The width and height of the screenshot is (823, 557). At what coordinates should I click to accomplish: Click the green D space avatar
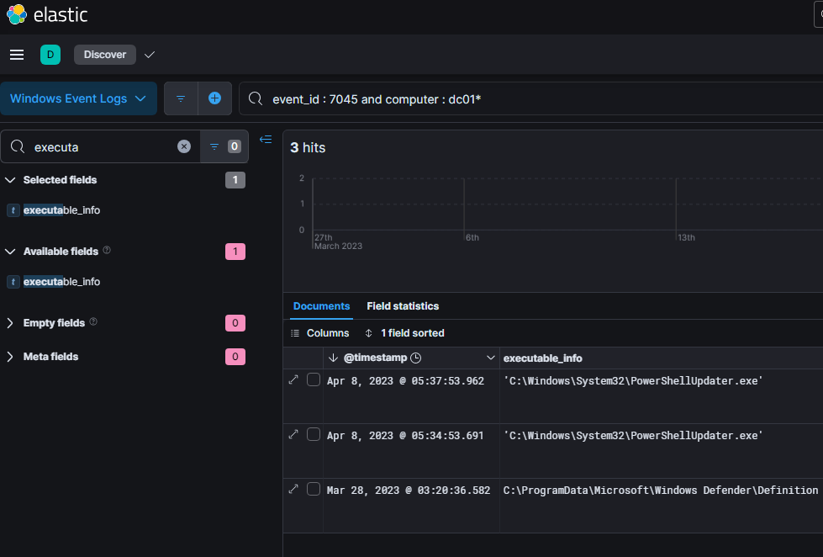click(x=50, y=55)
